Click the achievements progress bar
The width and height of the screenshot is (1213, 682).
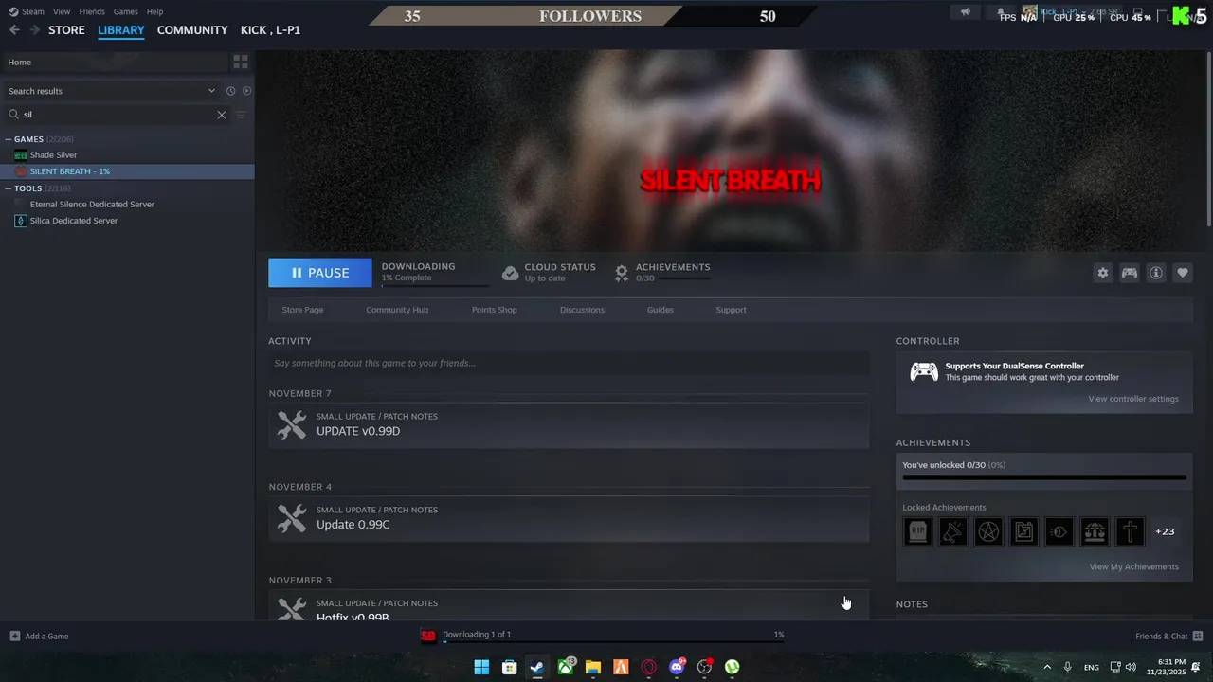1044,477
